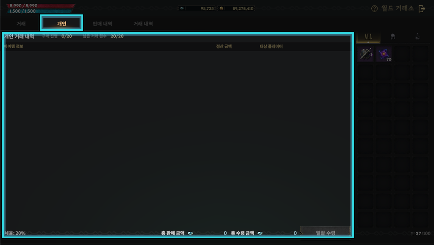434x245 pixels.
Task: Click the sword and shield inventory item
Action: click(365, 54)
